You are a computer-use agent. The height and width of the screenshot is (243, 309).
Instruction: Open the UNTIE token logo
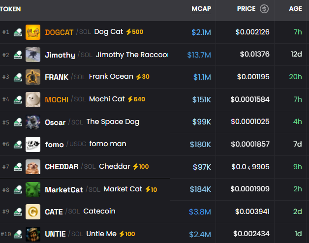[x=33, y=234]
